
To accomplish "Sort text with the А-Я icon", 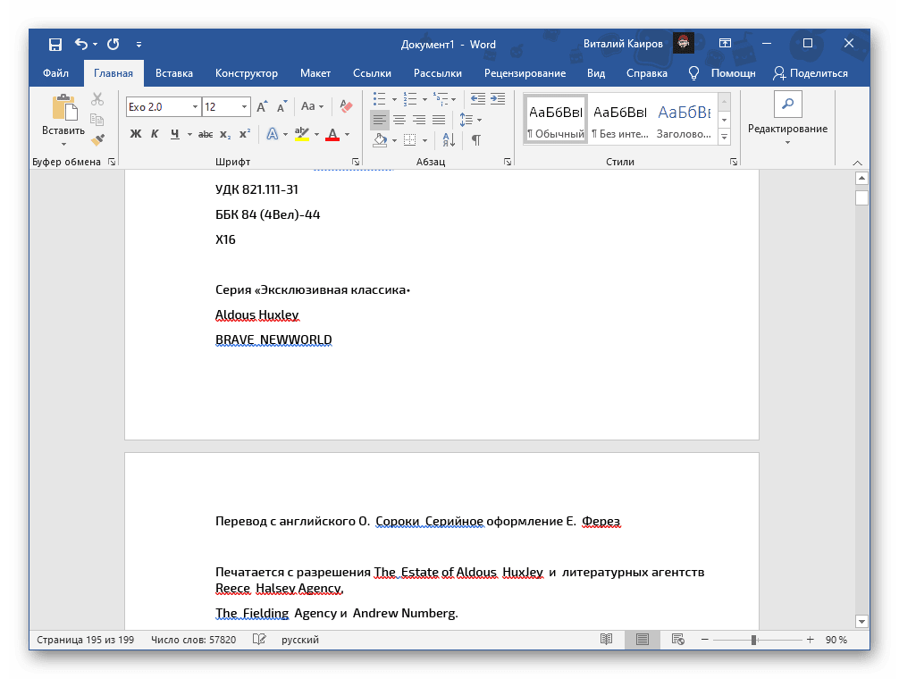I will coord(449,139).
